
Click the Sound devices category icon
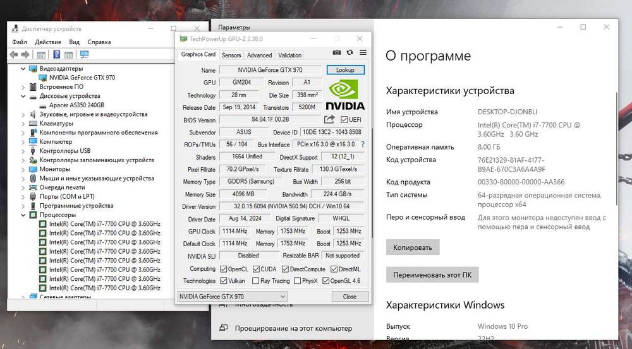(x=33, y=114)
